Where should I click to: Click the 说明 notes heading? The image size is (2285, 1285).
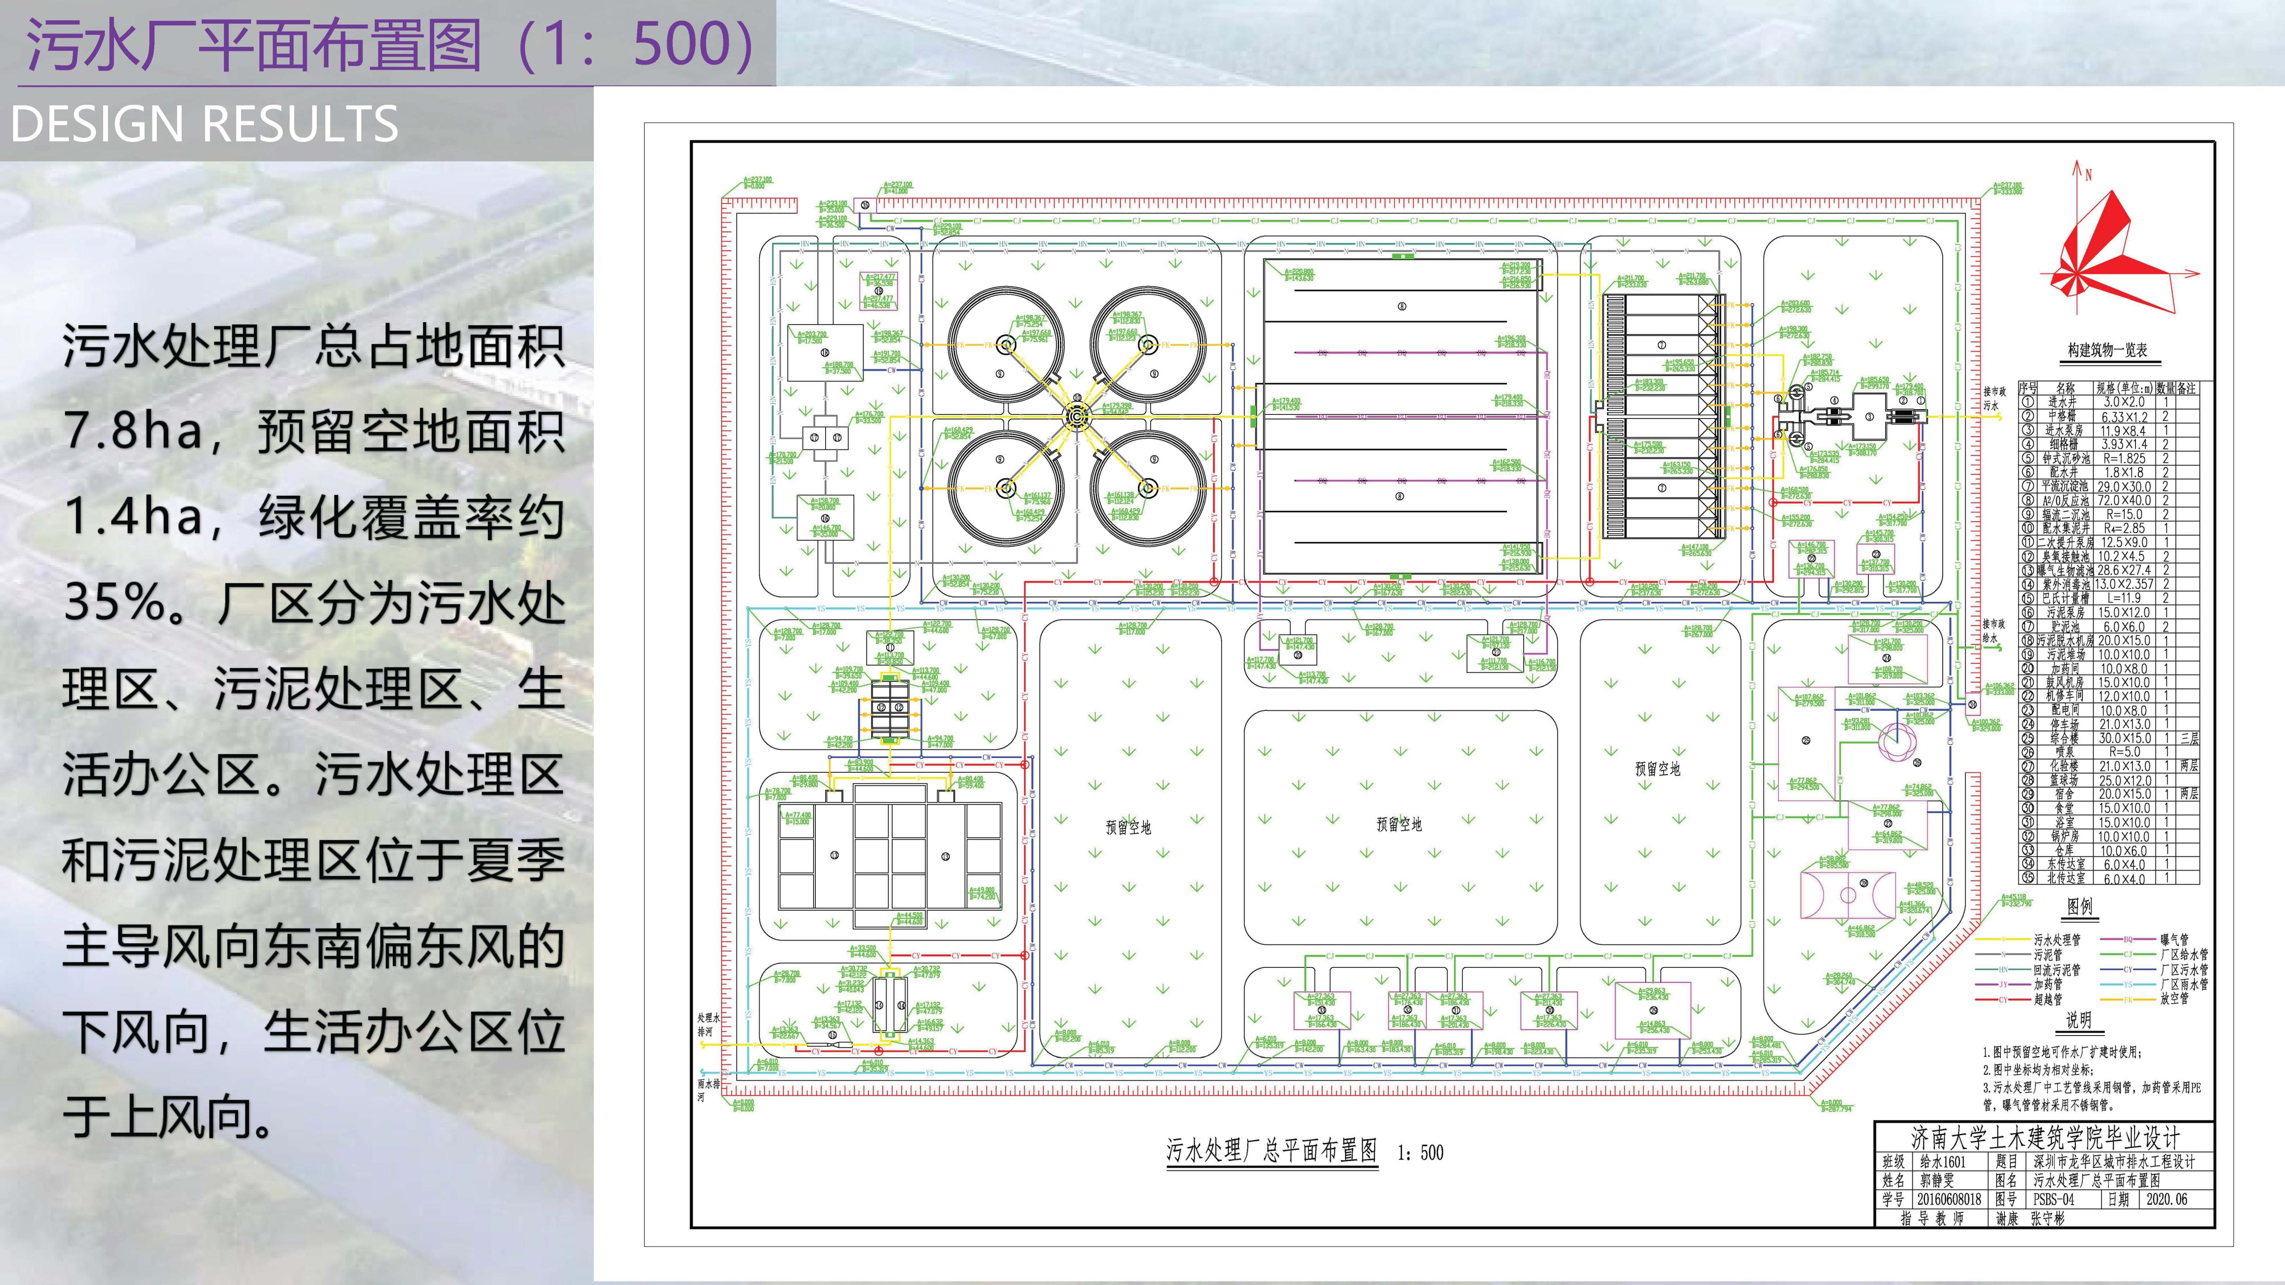(2078, 1020)
